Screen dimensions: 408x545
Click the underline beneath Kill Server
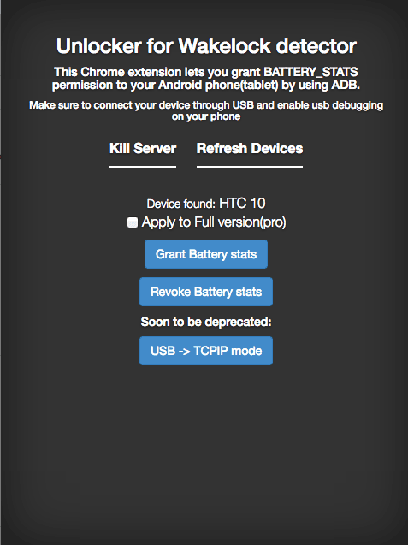143,167
